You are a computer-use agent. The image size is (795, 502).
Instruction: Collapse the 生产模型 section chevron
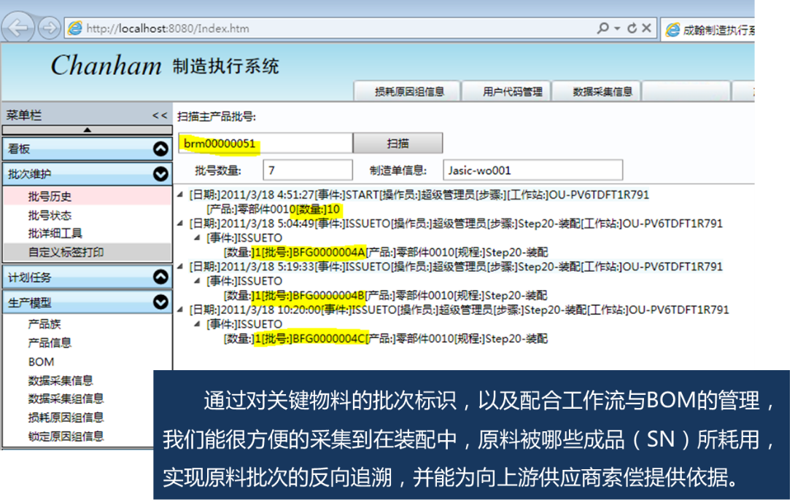pos(162,302)
